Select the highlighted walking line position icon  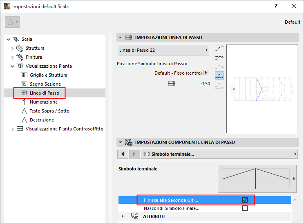point(219,76)
